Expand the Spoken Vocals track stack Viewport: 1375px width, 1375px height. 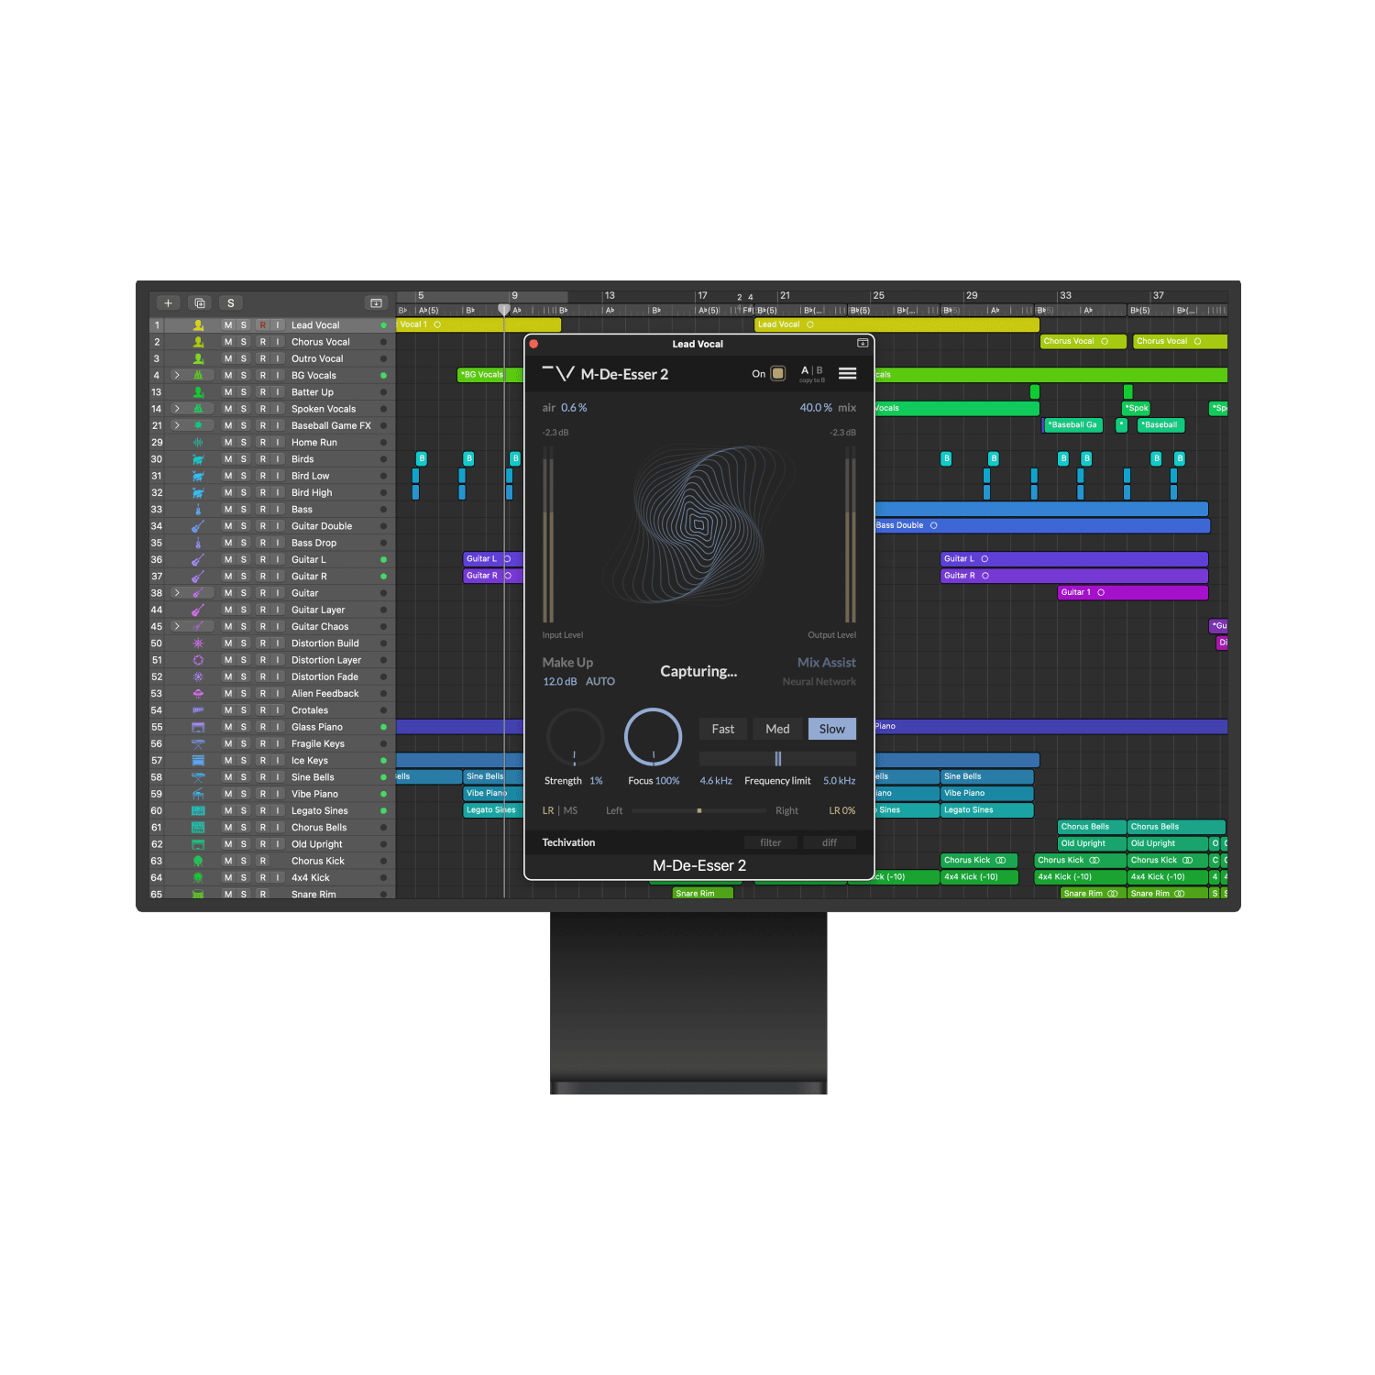pos(177,409)
